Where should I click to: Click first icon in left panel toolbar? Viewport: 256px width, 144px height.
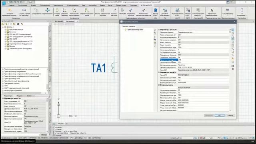3,24
